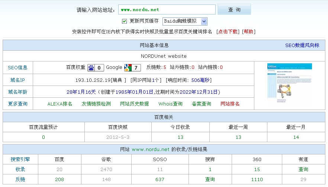Click the domain age 28年1月16天
Image resolution: width=328 pixels, height=187 pixels.
pos(81,92)
